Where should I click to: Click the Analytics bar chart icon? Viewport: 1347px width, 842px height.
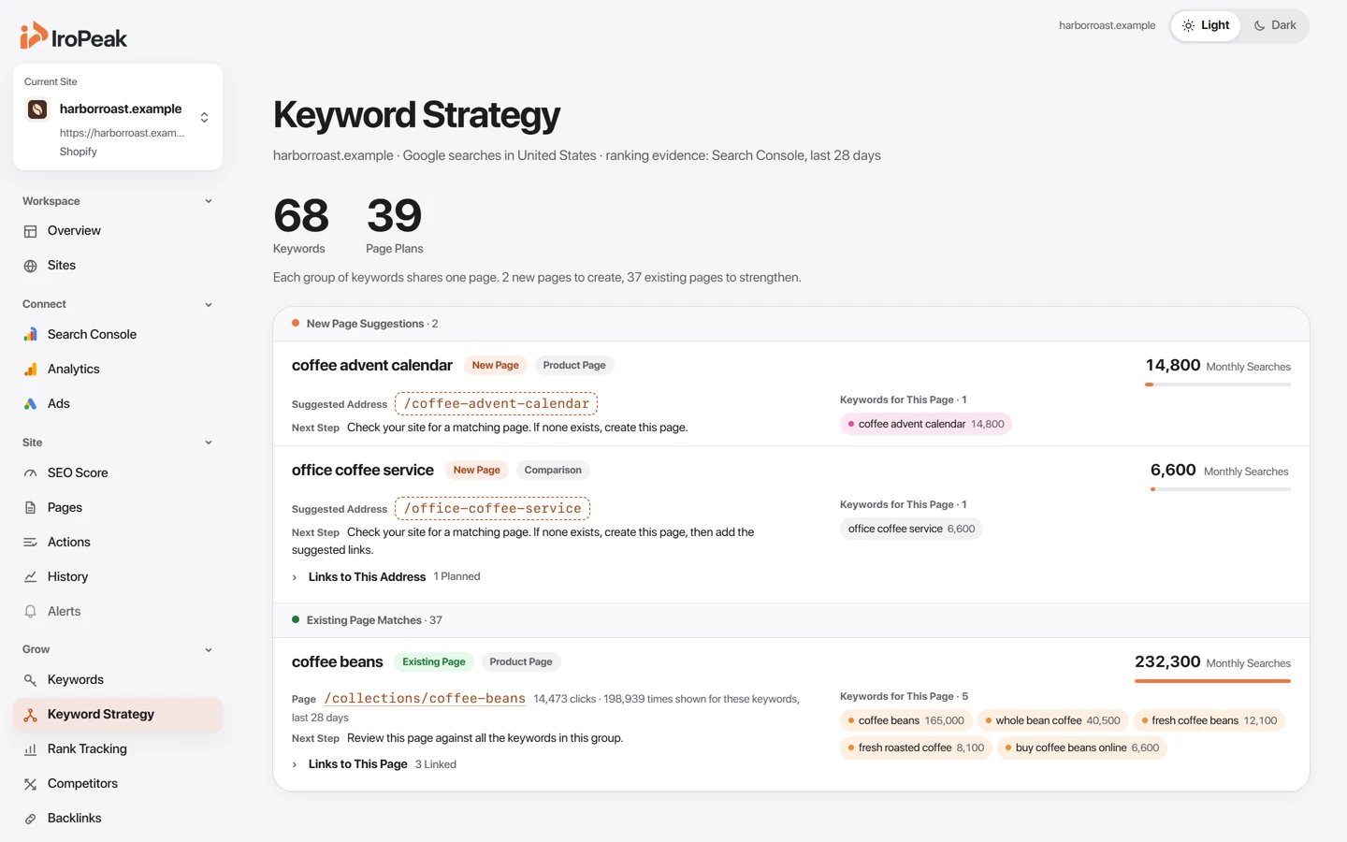click(30, 370)
